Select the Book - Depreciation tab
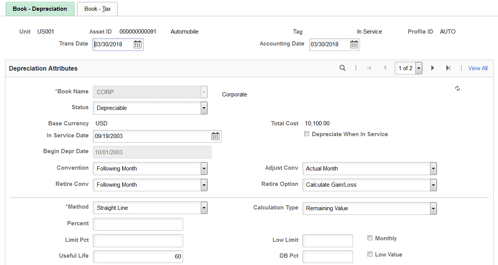 (40, 9)
